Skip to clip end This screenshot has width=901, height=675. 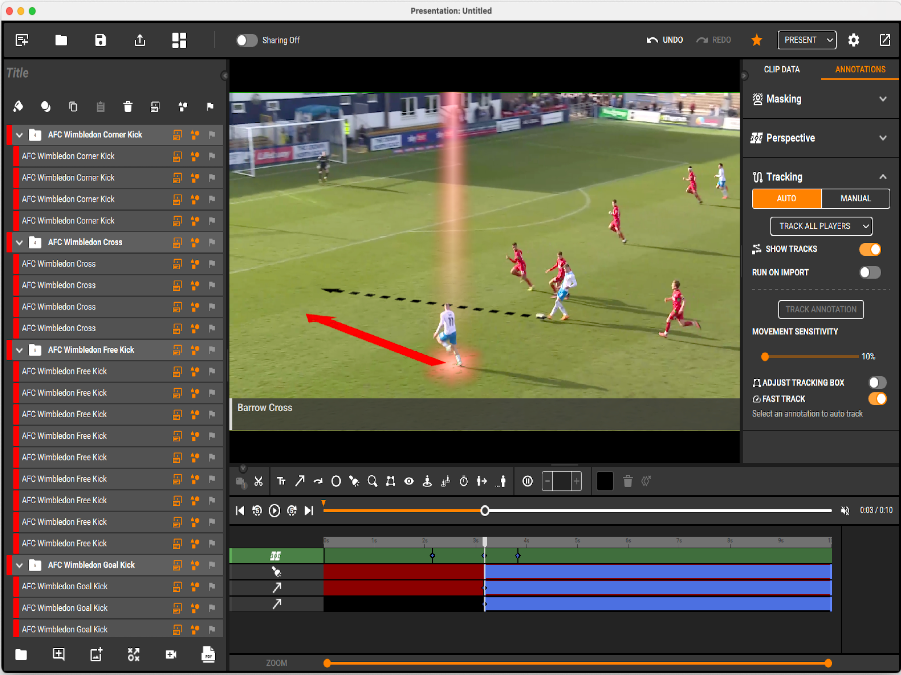(309, 511)
